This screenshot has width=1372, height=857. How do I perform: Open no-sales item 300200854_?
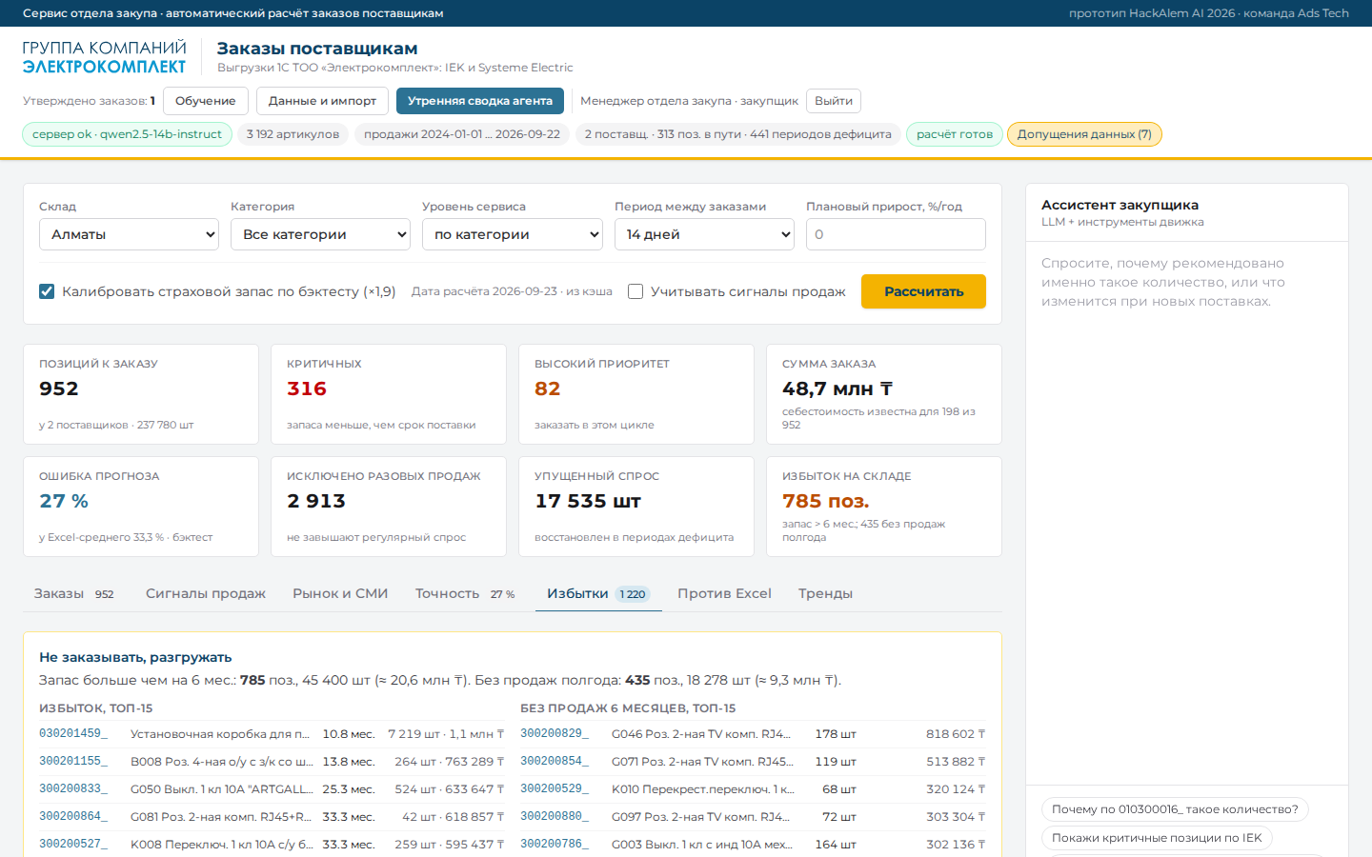coord(555,762)
